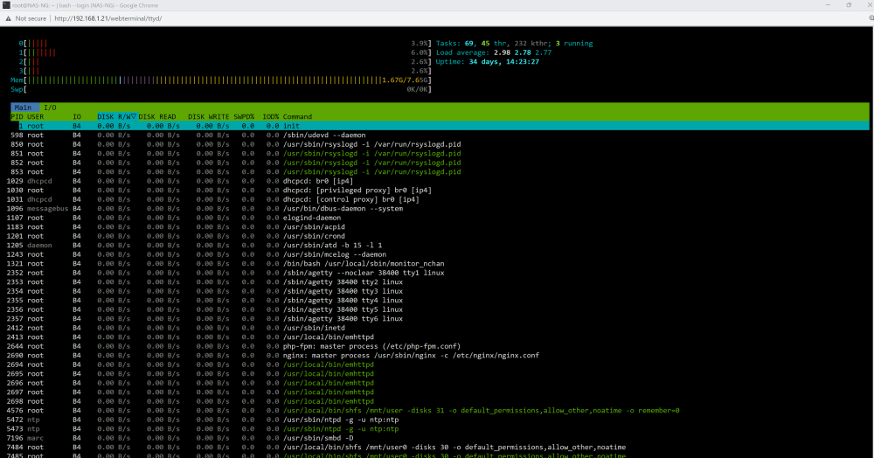Image resolution: width=874 pixels, height=458 pixels.
Task: Select the /sbin/udevd --daemon process row
Action: [x=440, y=135]
